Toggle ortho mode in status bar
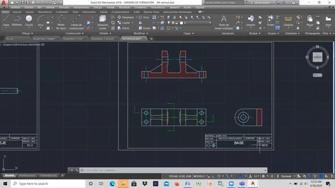Screen dimensions: 335x188 (213, 177)
